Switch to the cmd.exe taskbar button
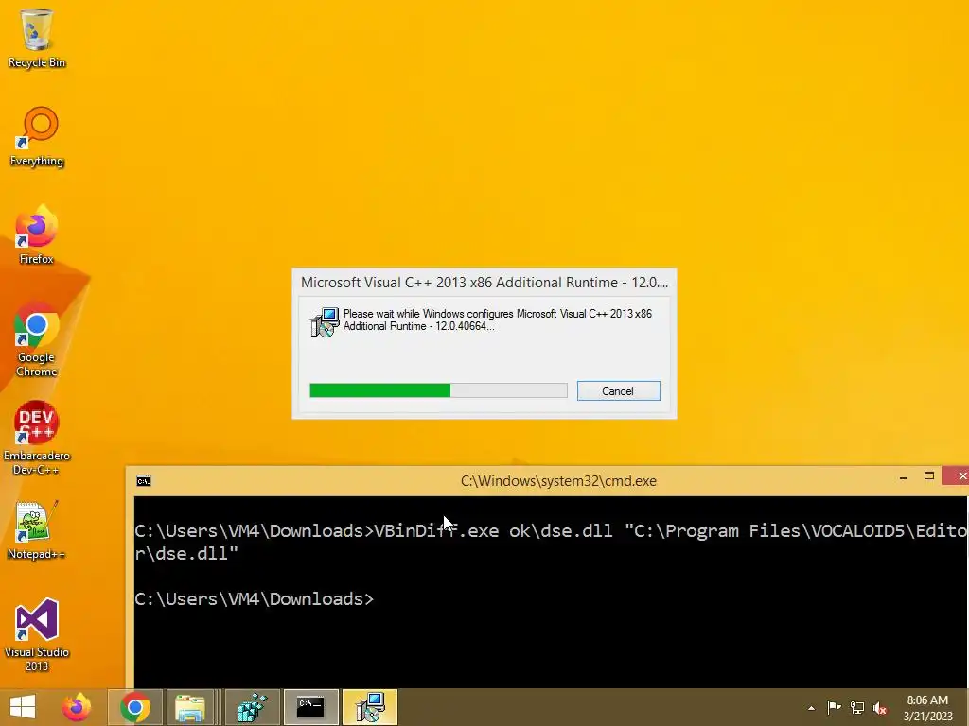Image resolution: width=969 pixels, height=726 pixels. point(310,707)
